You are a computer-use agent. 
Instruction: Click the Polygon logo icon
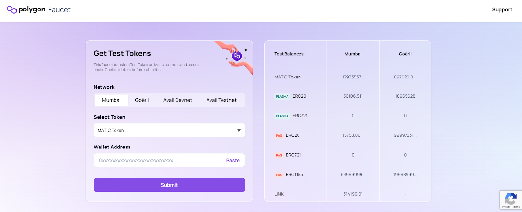tap(12, 10)
